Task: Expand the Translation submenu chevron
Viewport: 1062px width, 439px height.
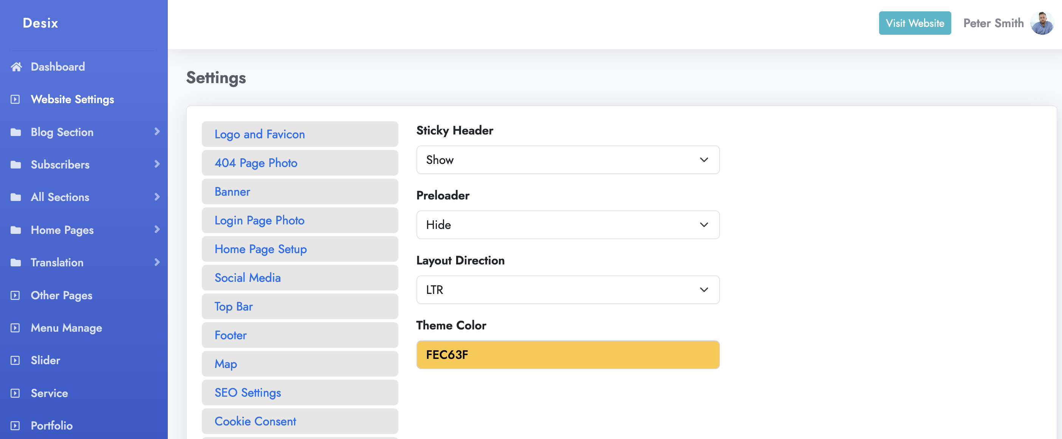Action: tap(157, 262)
